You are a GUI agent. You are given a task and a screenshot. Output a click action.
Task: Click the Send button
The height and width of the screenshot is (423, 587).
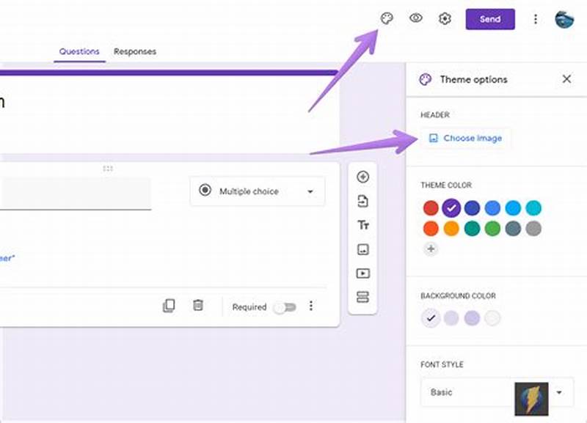pos(490,19)
